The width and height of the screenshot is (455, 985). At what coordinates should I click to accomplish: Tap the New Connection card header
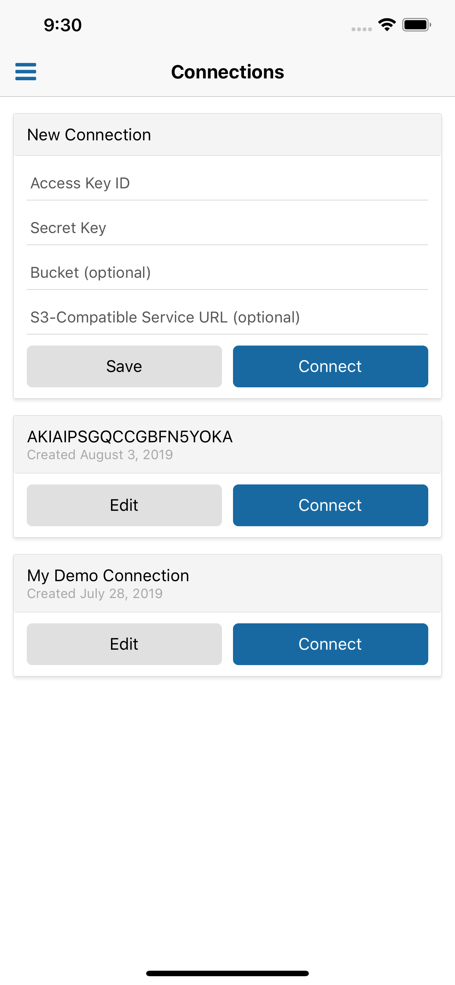(227, 134)
